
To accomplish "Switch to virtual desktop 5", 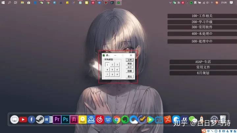I will [112, 70].
